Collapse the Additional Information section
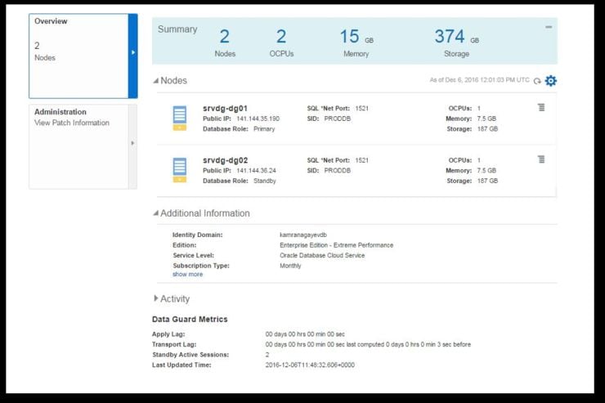 156,213
